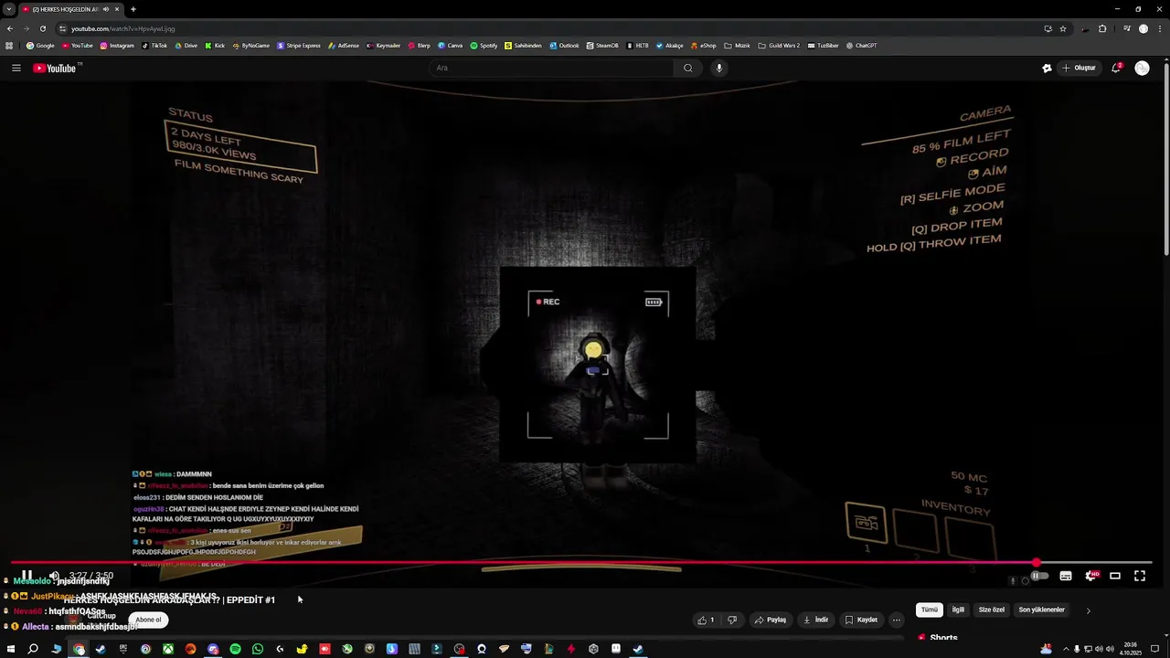Click the Paylaş share button

pyautogui.click(x=771, y=620)
